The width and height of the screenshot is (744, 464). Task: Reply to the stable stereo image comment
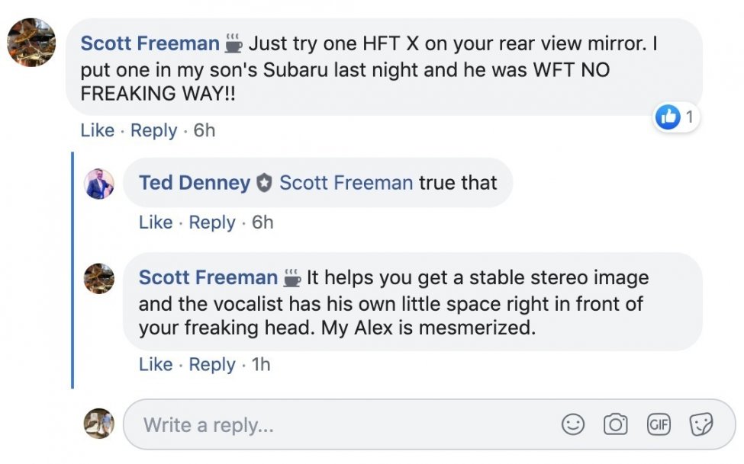212,364
